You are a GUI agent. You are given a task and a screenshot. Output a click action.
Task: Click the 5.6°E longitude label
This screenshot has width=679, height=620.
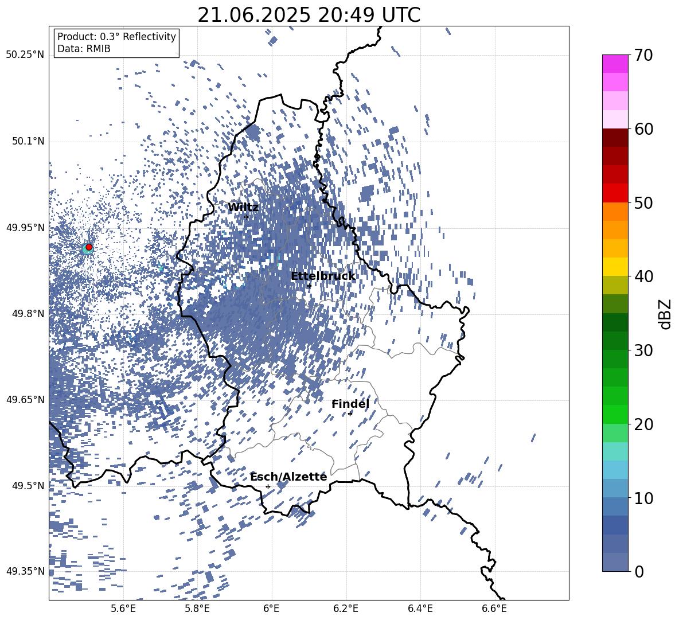(123, 609)
